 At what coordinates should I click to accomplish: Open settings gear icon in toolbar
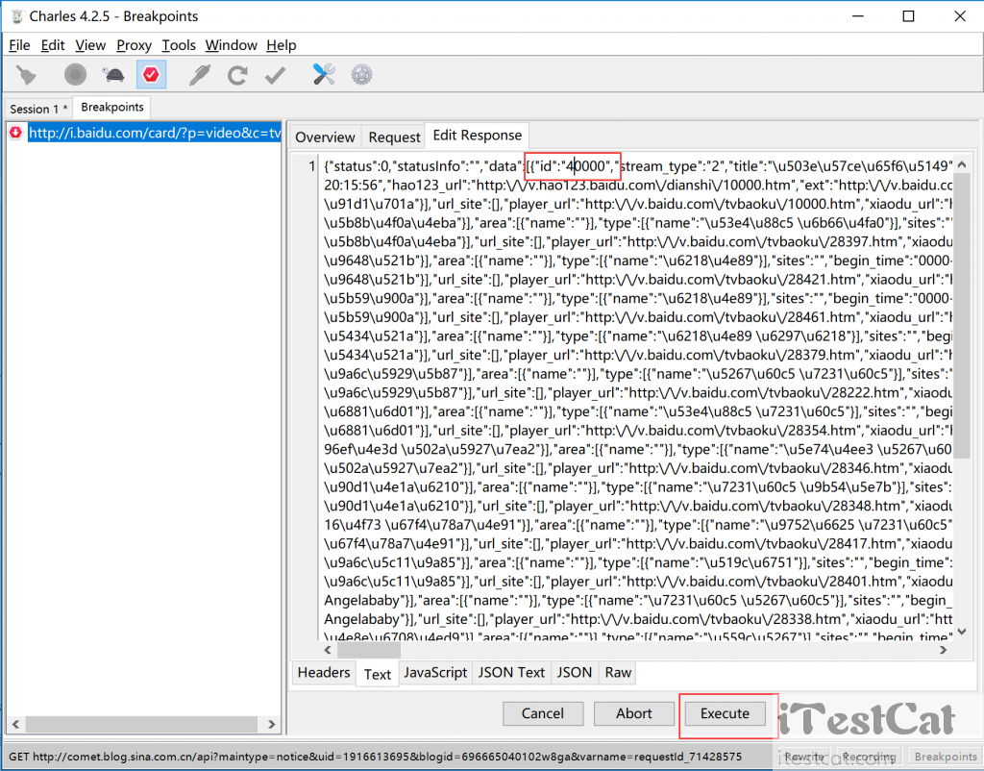(x=361, y=74)
